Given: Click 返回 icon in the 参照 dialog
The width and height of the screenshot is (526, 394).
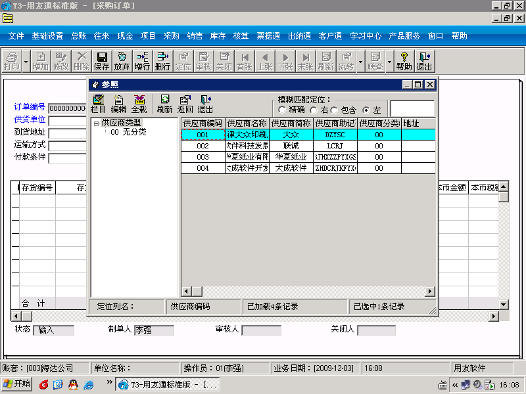Looking at the screenshot, I should (185, 104).
